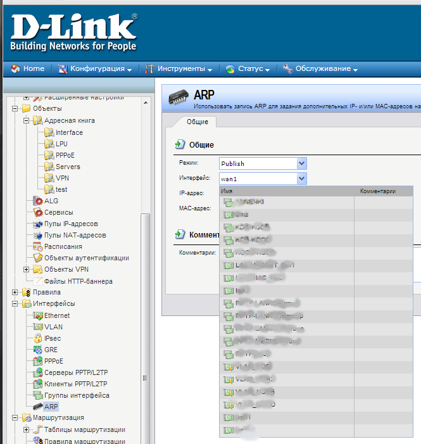
Task: Click the Группы интерфейса icon
Action: click(37, 395)
